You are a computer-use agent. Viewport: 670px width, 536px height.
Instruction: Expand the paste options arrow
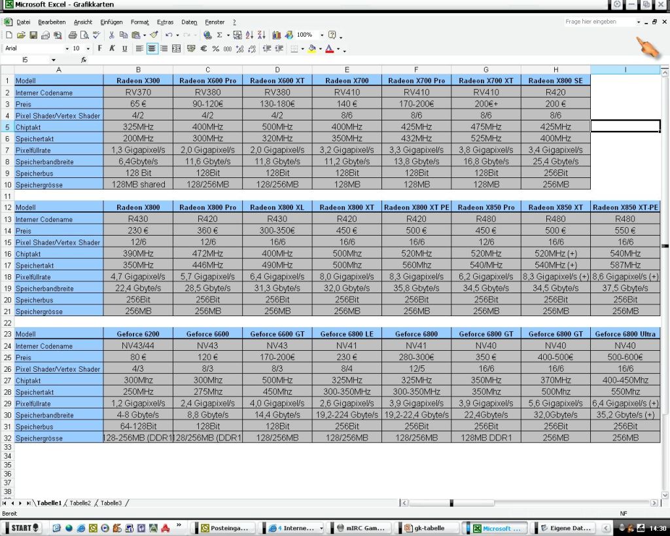point(145,35)
